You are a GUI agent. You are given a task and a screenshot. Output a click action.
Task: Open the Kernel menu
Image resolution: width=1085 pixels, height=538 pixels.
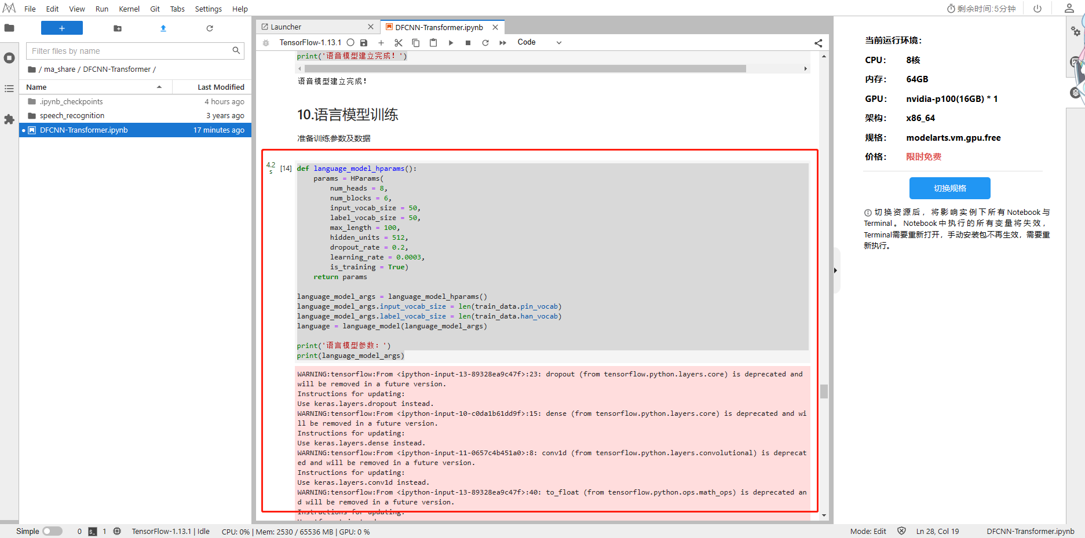(x=129, y=9)
